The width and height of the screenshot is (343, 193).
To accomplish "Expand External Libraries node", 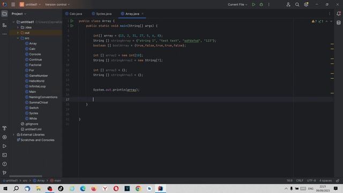I will tap(14, 135).
